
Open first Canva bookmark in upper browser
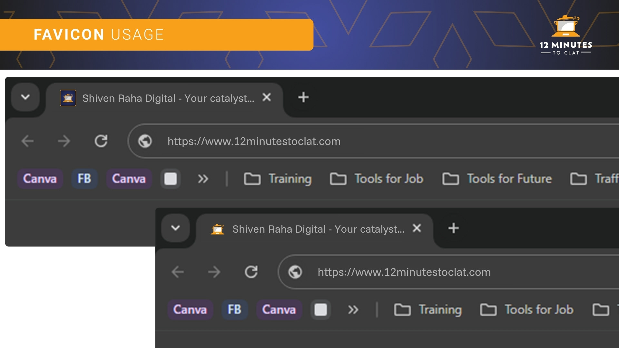[40, 179]
